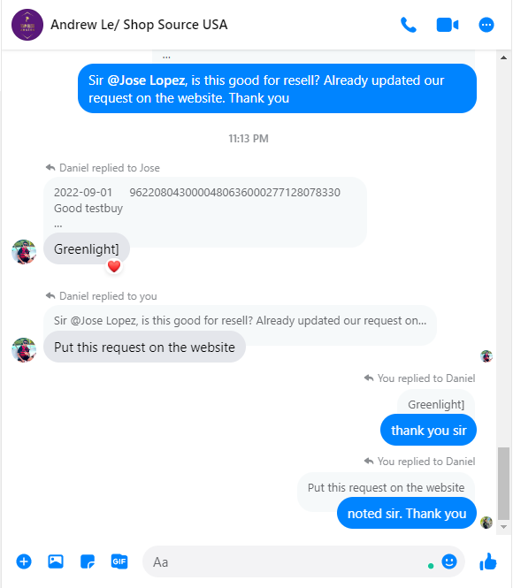513x588 pixels.
Task: Click the heart reaction on Greenlight message
Action: [114, 266]
